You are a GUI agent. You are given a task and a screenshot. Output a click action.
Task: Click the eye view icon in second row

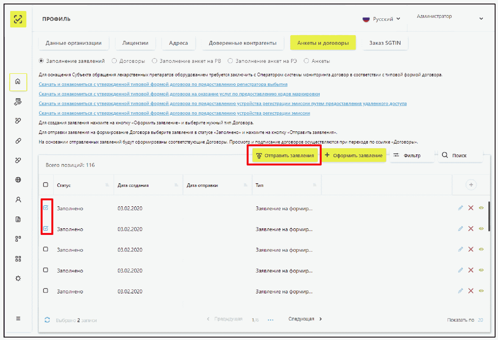(x=481, y=229)
